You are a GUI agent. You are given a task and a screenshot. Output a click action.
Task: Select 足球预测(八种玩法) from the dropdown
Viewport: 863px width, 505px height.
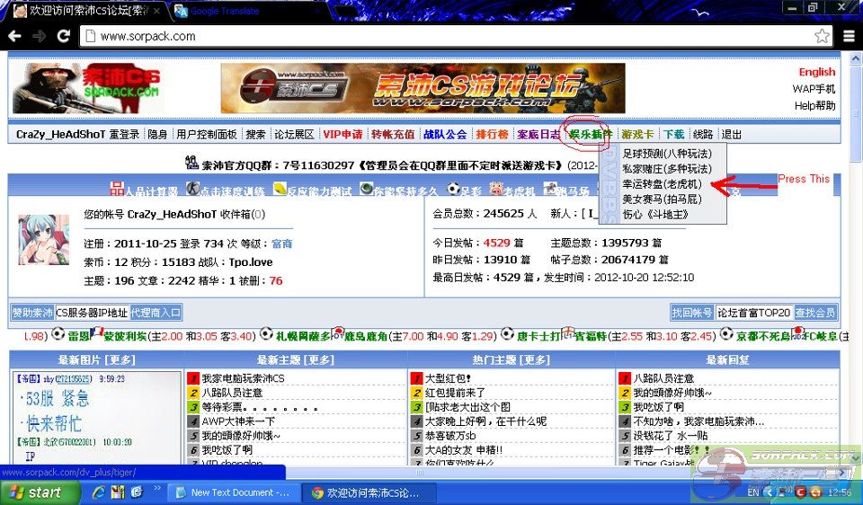pyautogui.click(x=667, y=154)
